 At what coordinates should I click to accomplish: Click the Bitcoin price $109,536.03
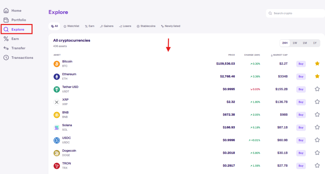[x=226, y=64]
